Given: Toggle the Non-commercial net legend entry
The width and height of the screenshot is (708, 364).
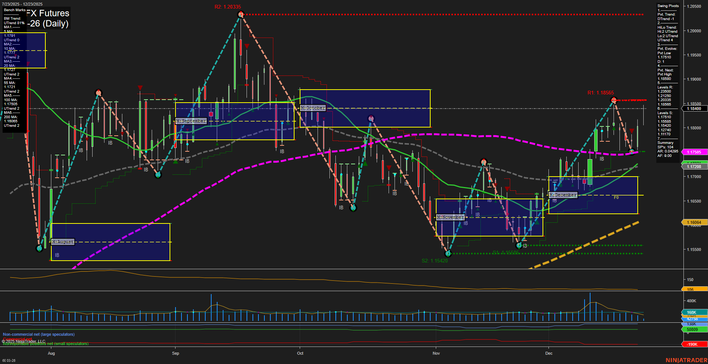Looking at the screenshot, I should 38,334.
